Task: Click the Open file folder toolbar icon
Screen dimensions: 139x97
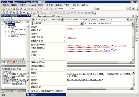Action: [14, 8]
